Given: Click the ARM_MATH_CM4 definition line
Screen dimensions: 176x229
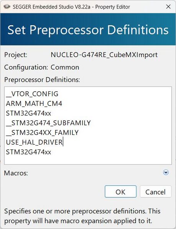Looking at the screenshot, I should pos(34,104).
